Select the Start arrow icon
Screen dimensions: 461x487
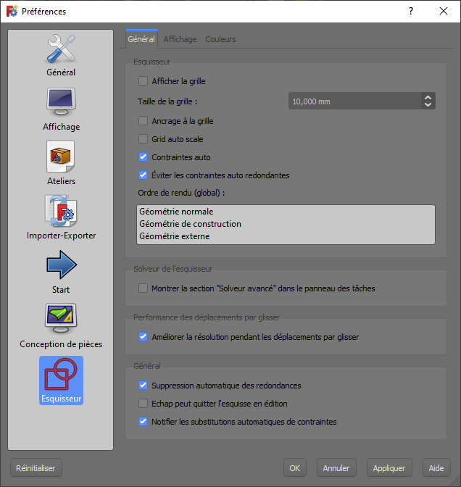(x=61, y=265)
